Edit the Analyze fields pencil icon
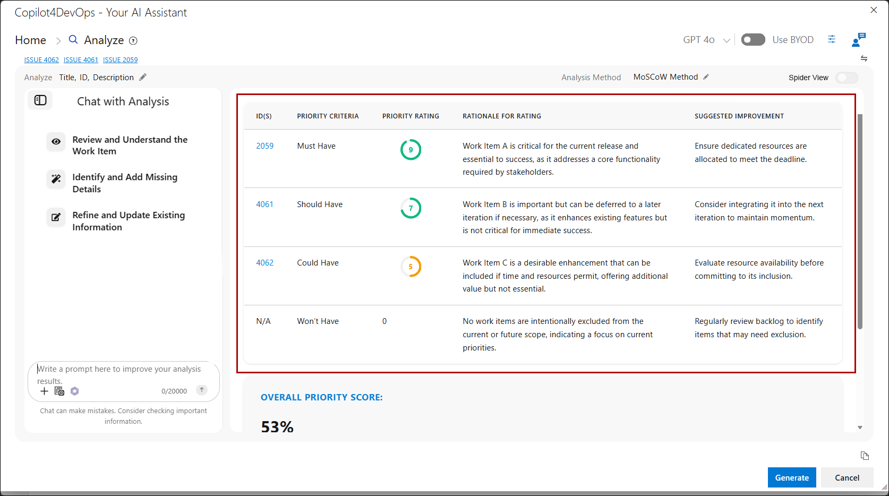 pos(143,77)
